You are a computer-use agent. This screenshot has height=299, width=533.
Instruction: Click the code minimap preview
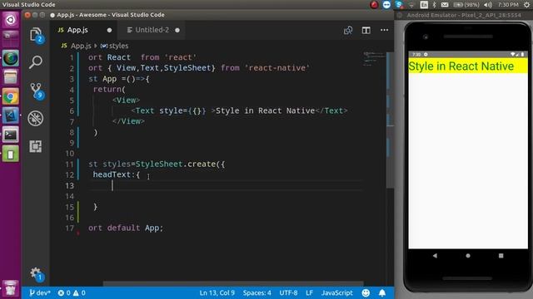[x=374, y=59]
